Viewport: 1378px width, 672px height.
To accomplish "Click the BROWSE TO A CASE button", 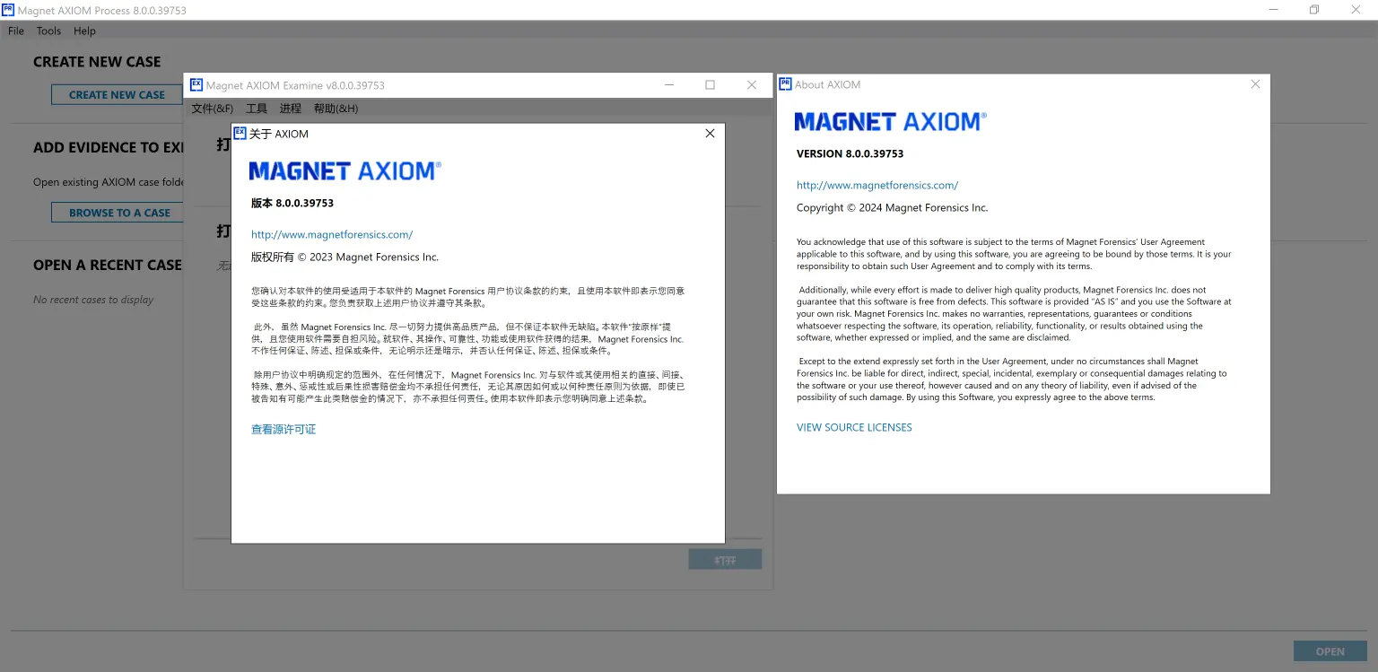I will tap(118, 213).
